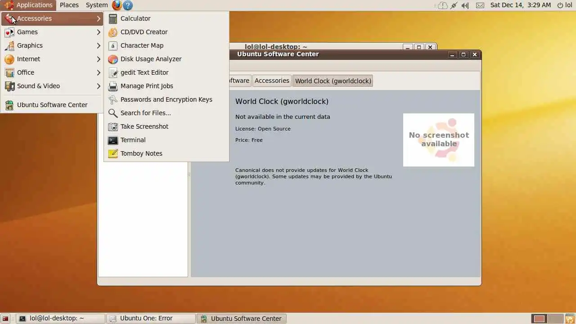Expand the Sound & Video submenu arrow
The height and width of the screenshot is (324, 576).
[x=99, y=86]
